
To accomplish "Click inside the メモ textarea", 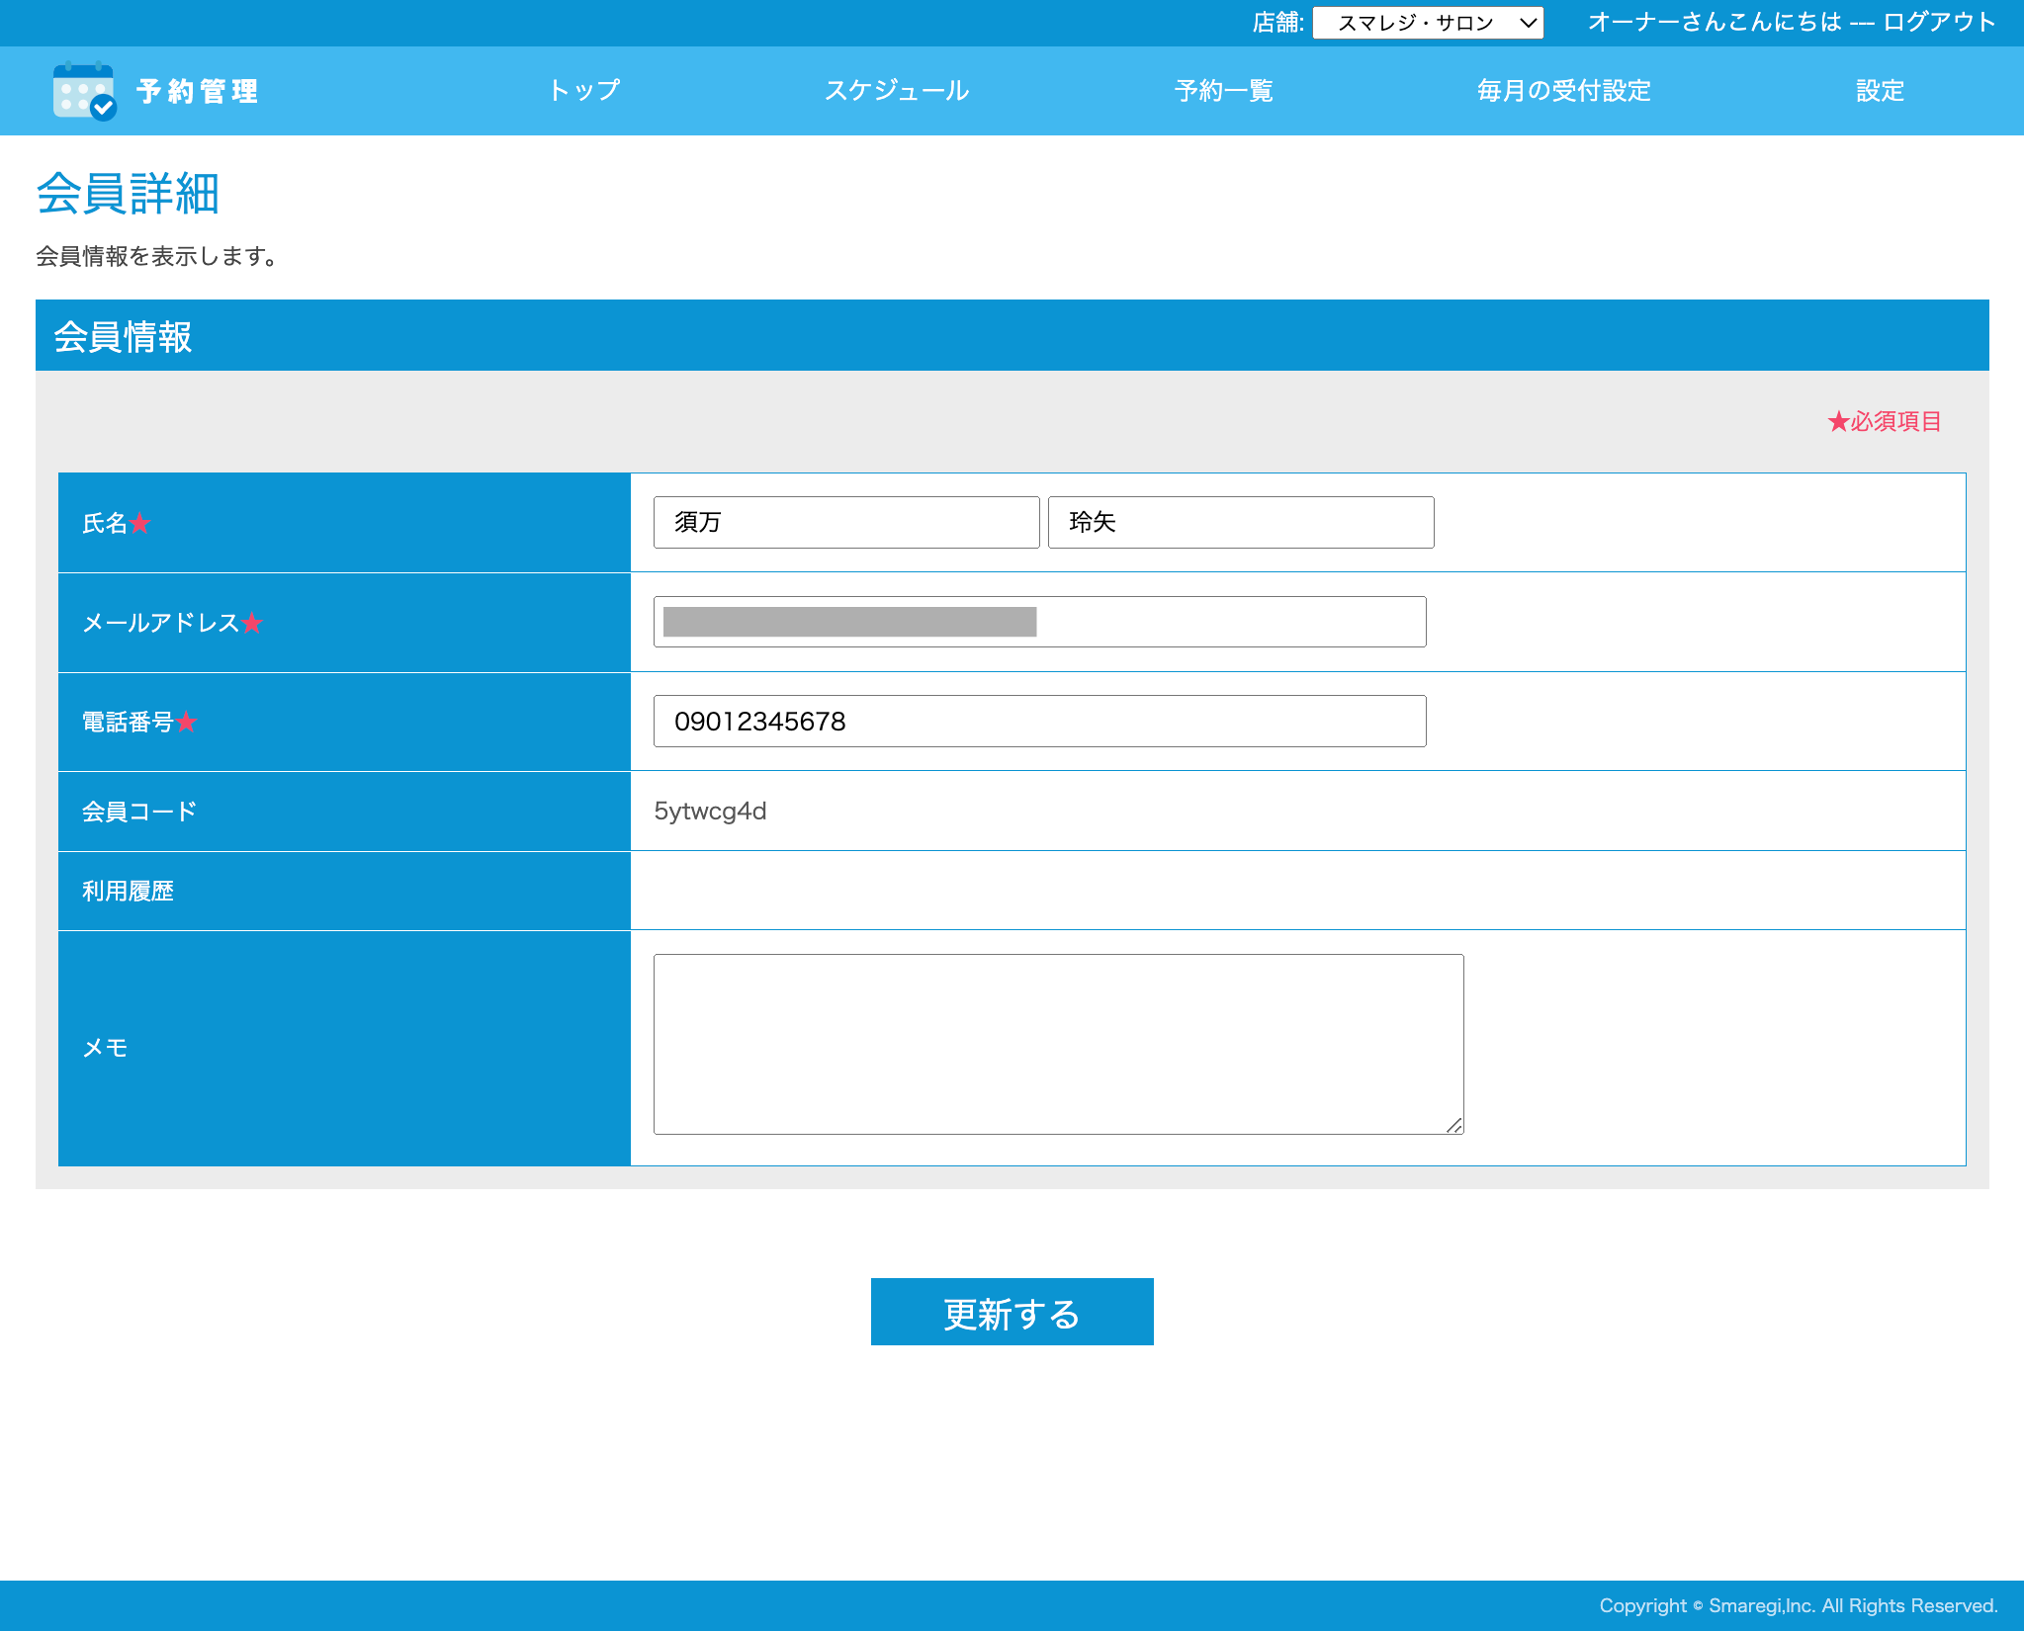I will click(x=1058, y=1043).
